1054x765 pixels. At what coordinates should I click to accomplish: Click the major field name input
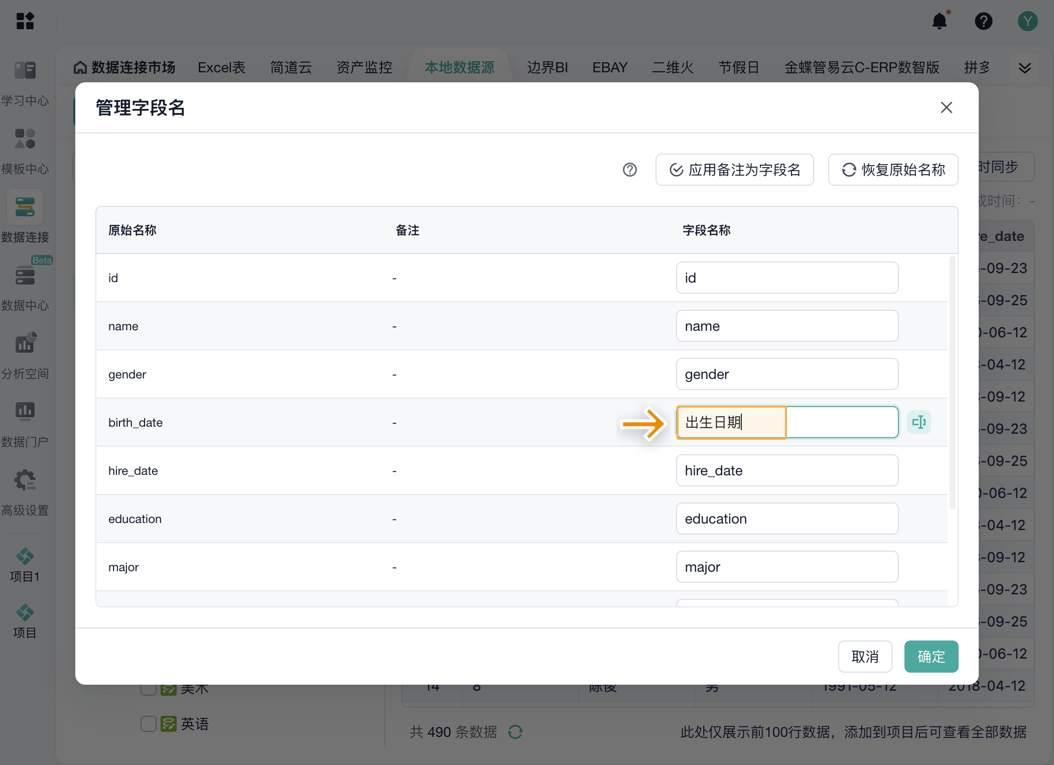[787, 567]
